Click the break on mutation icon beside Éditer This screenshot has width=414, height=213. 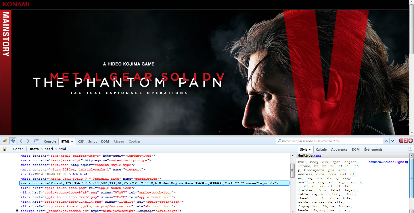(5, 149)
